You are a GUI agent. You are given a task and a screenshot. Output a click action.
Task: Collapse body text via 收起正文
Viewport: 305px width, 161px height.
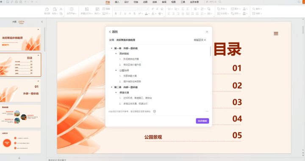(x=200, y=40)
